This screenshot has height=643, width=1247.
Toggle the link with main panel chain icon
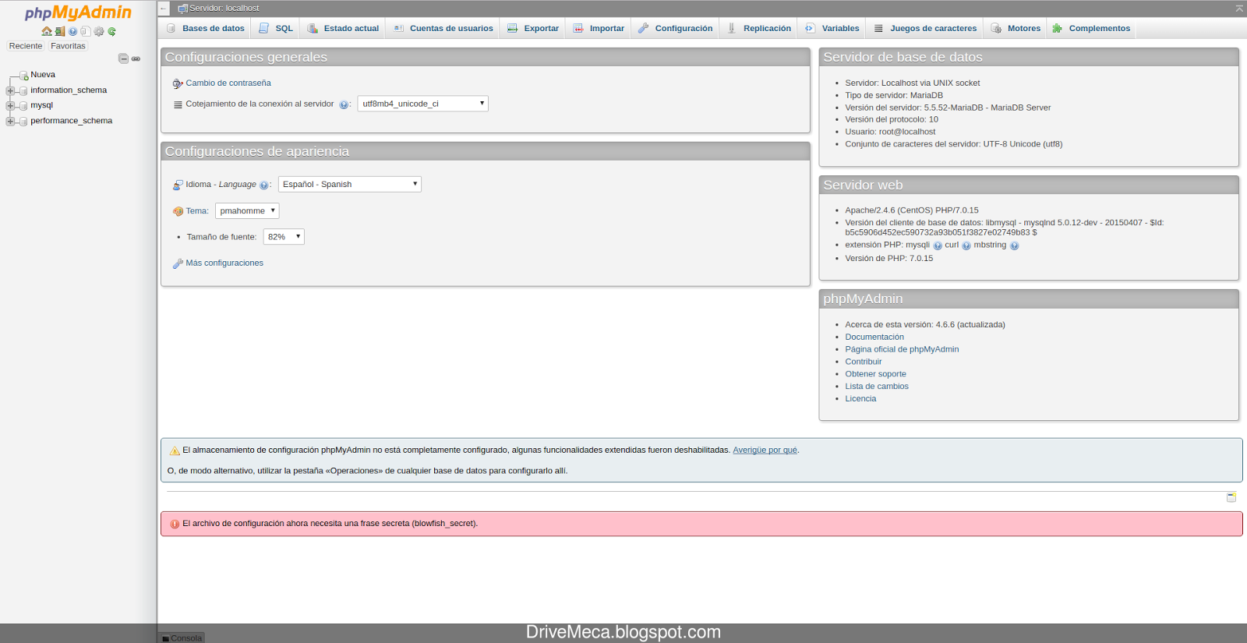136,58
